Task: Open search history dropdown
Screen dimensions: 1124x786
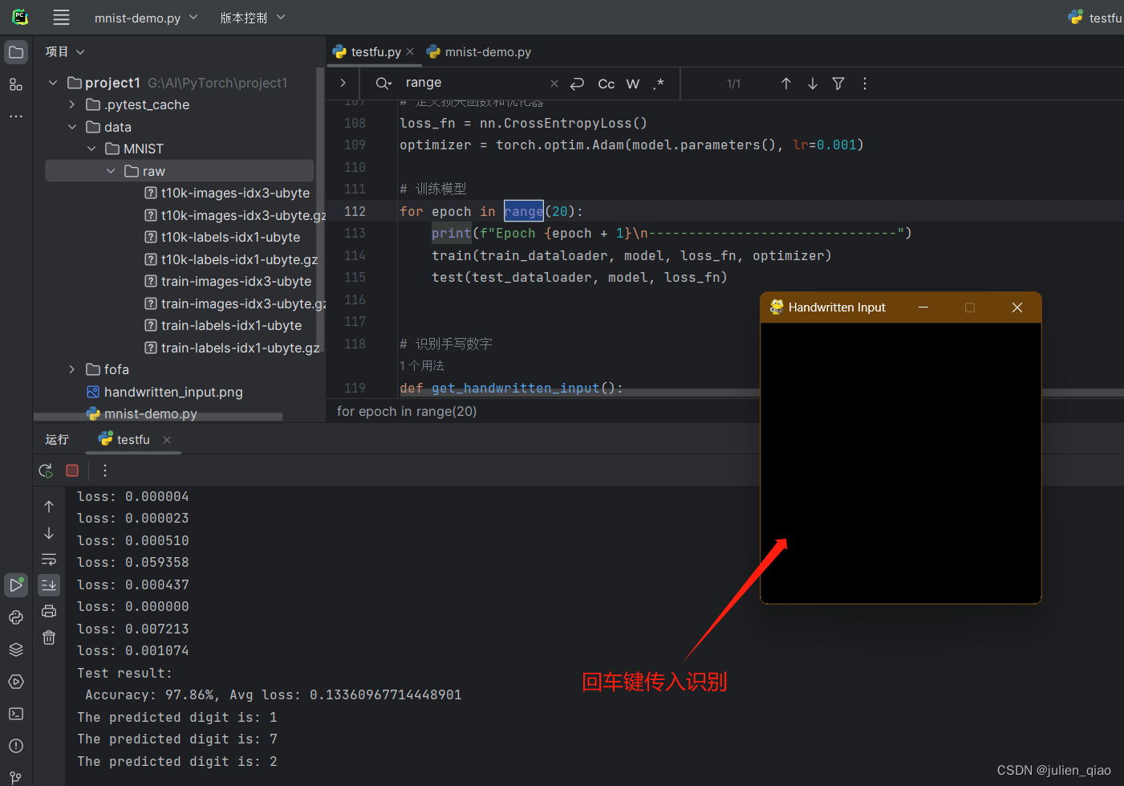Action: pos(383,83)
